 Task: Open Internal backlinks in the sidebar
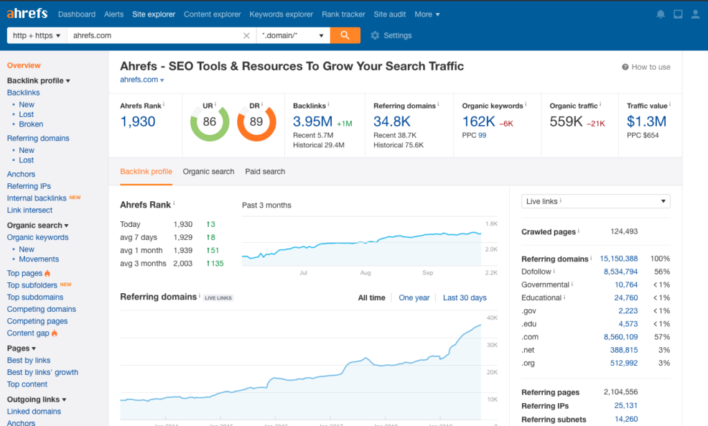(37, 198)
